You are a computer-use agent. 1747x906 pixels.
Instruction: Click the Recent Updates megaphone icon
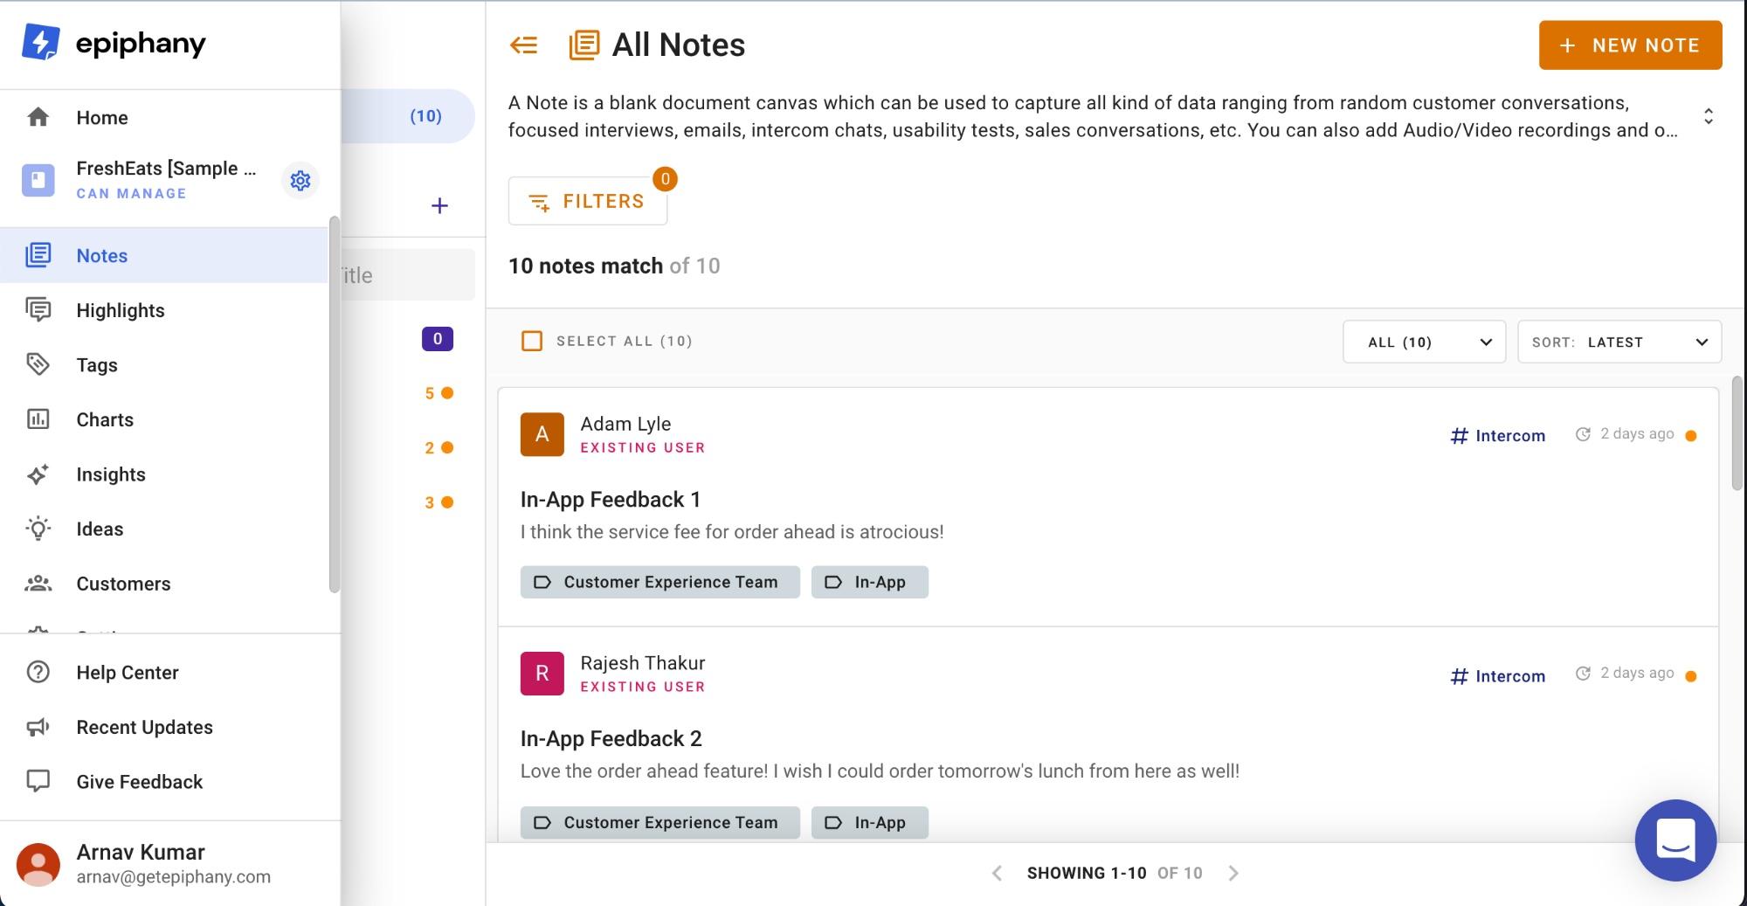[x=38, y=727]
